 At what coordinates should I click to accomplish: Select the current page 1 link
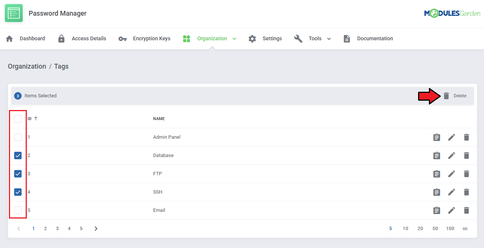[34, 229]
